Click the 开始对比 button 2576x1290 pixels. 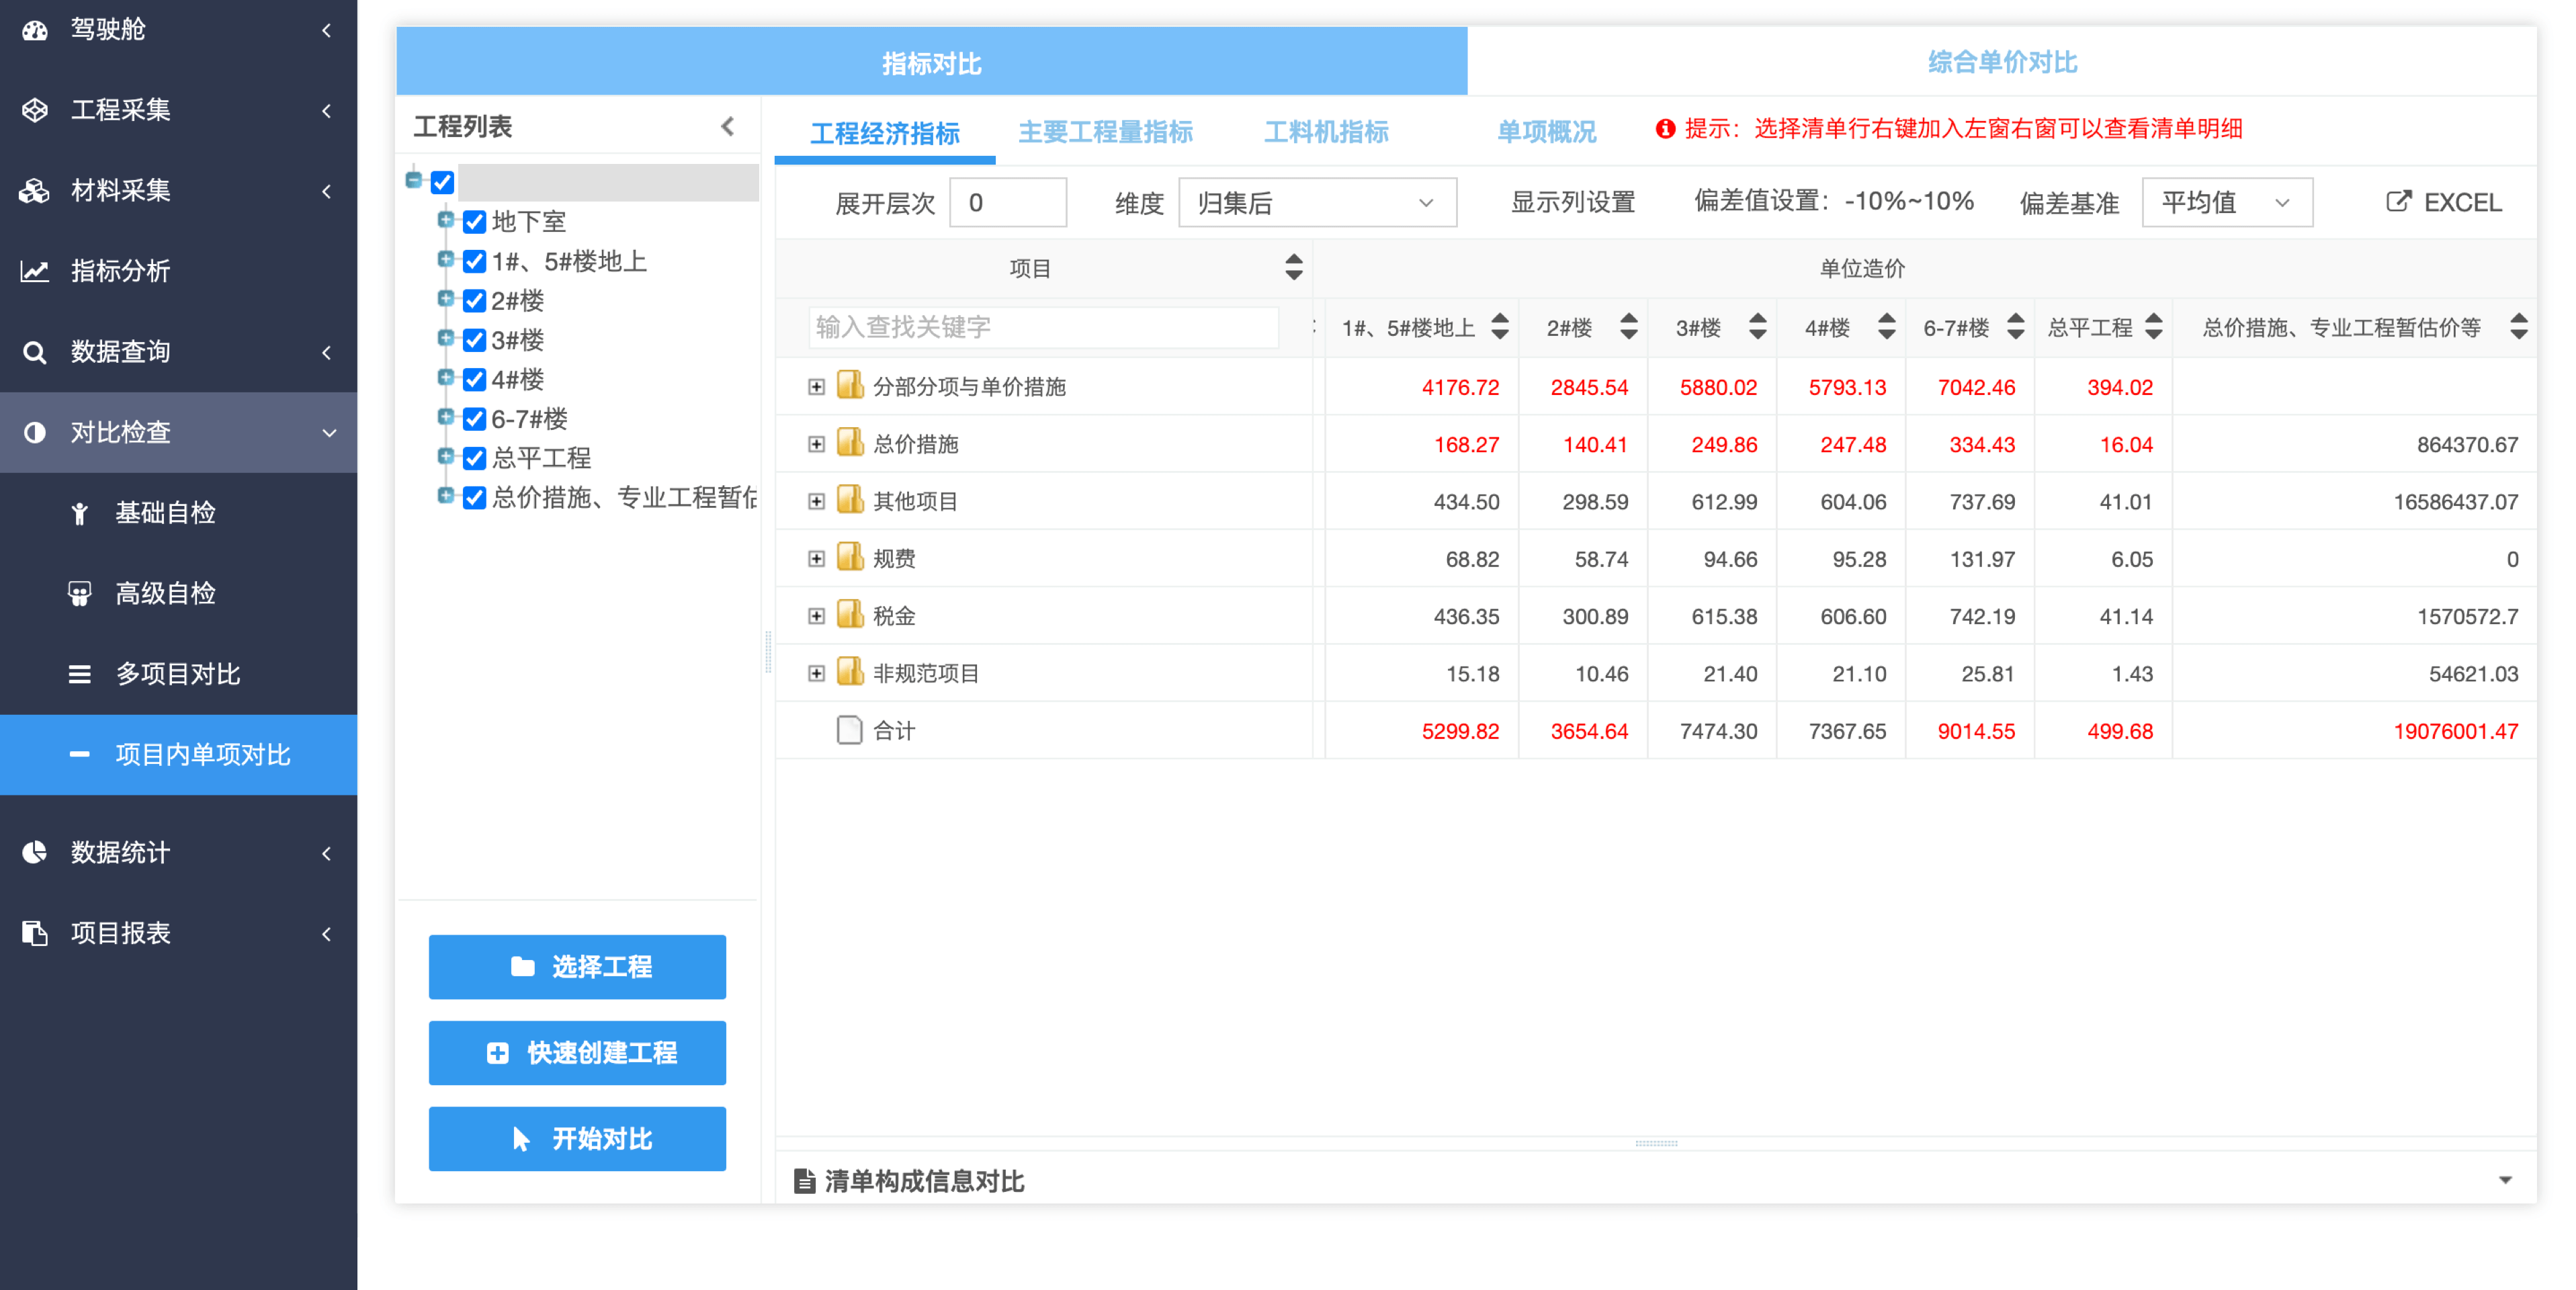pos(577,1138)
